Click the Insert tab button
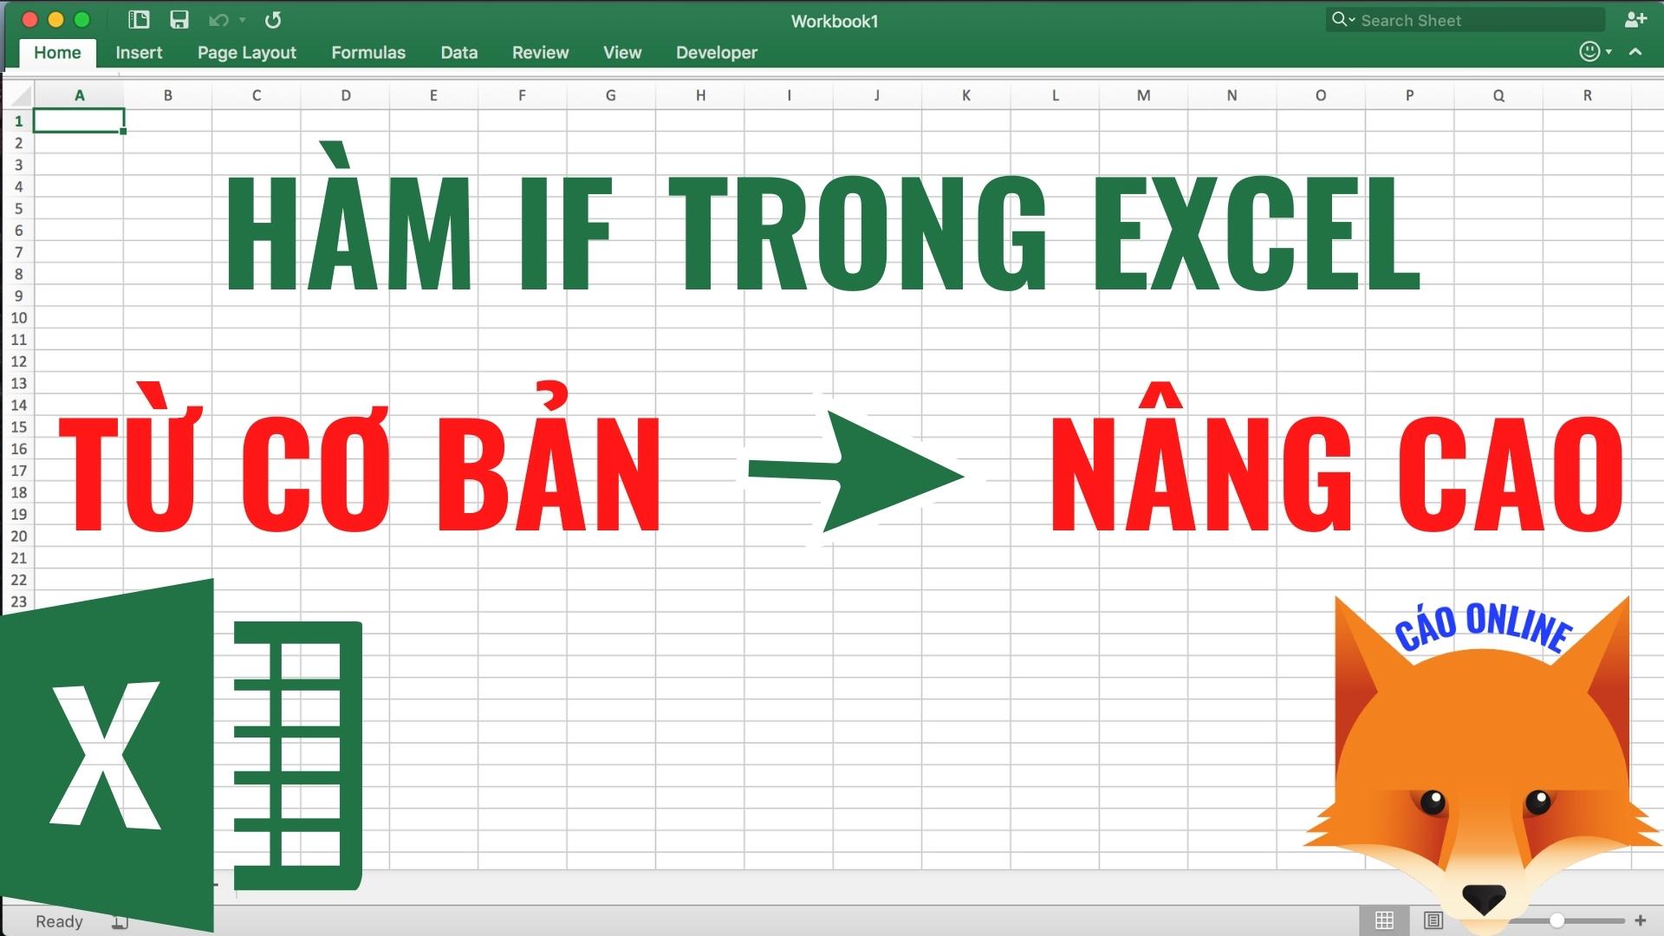 point(135,53)
